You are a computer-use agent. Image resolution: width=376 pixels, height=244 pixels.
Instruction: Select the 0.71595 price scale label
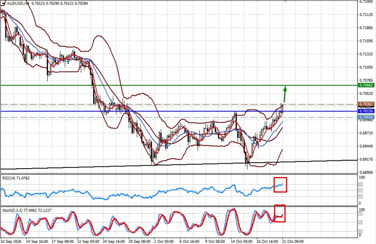(x=366, y=41)
